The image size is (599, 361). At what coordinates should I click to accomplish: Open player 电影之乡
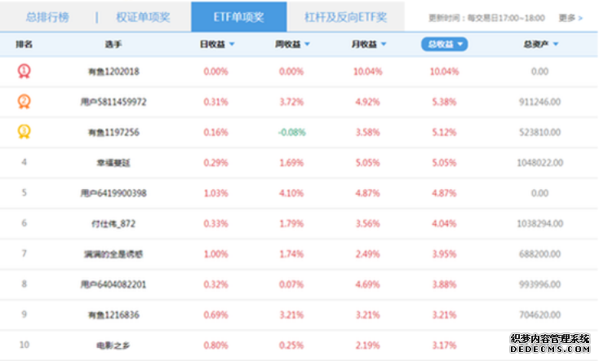coord(113,346)
